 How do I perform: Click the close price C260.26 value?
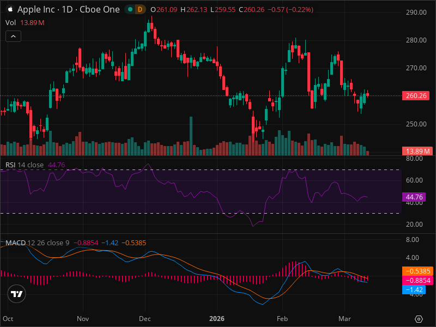pos(252,9)
